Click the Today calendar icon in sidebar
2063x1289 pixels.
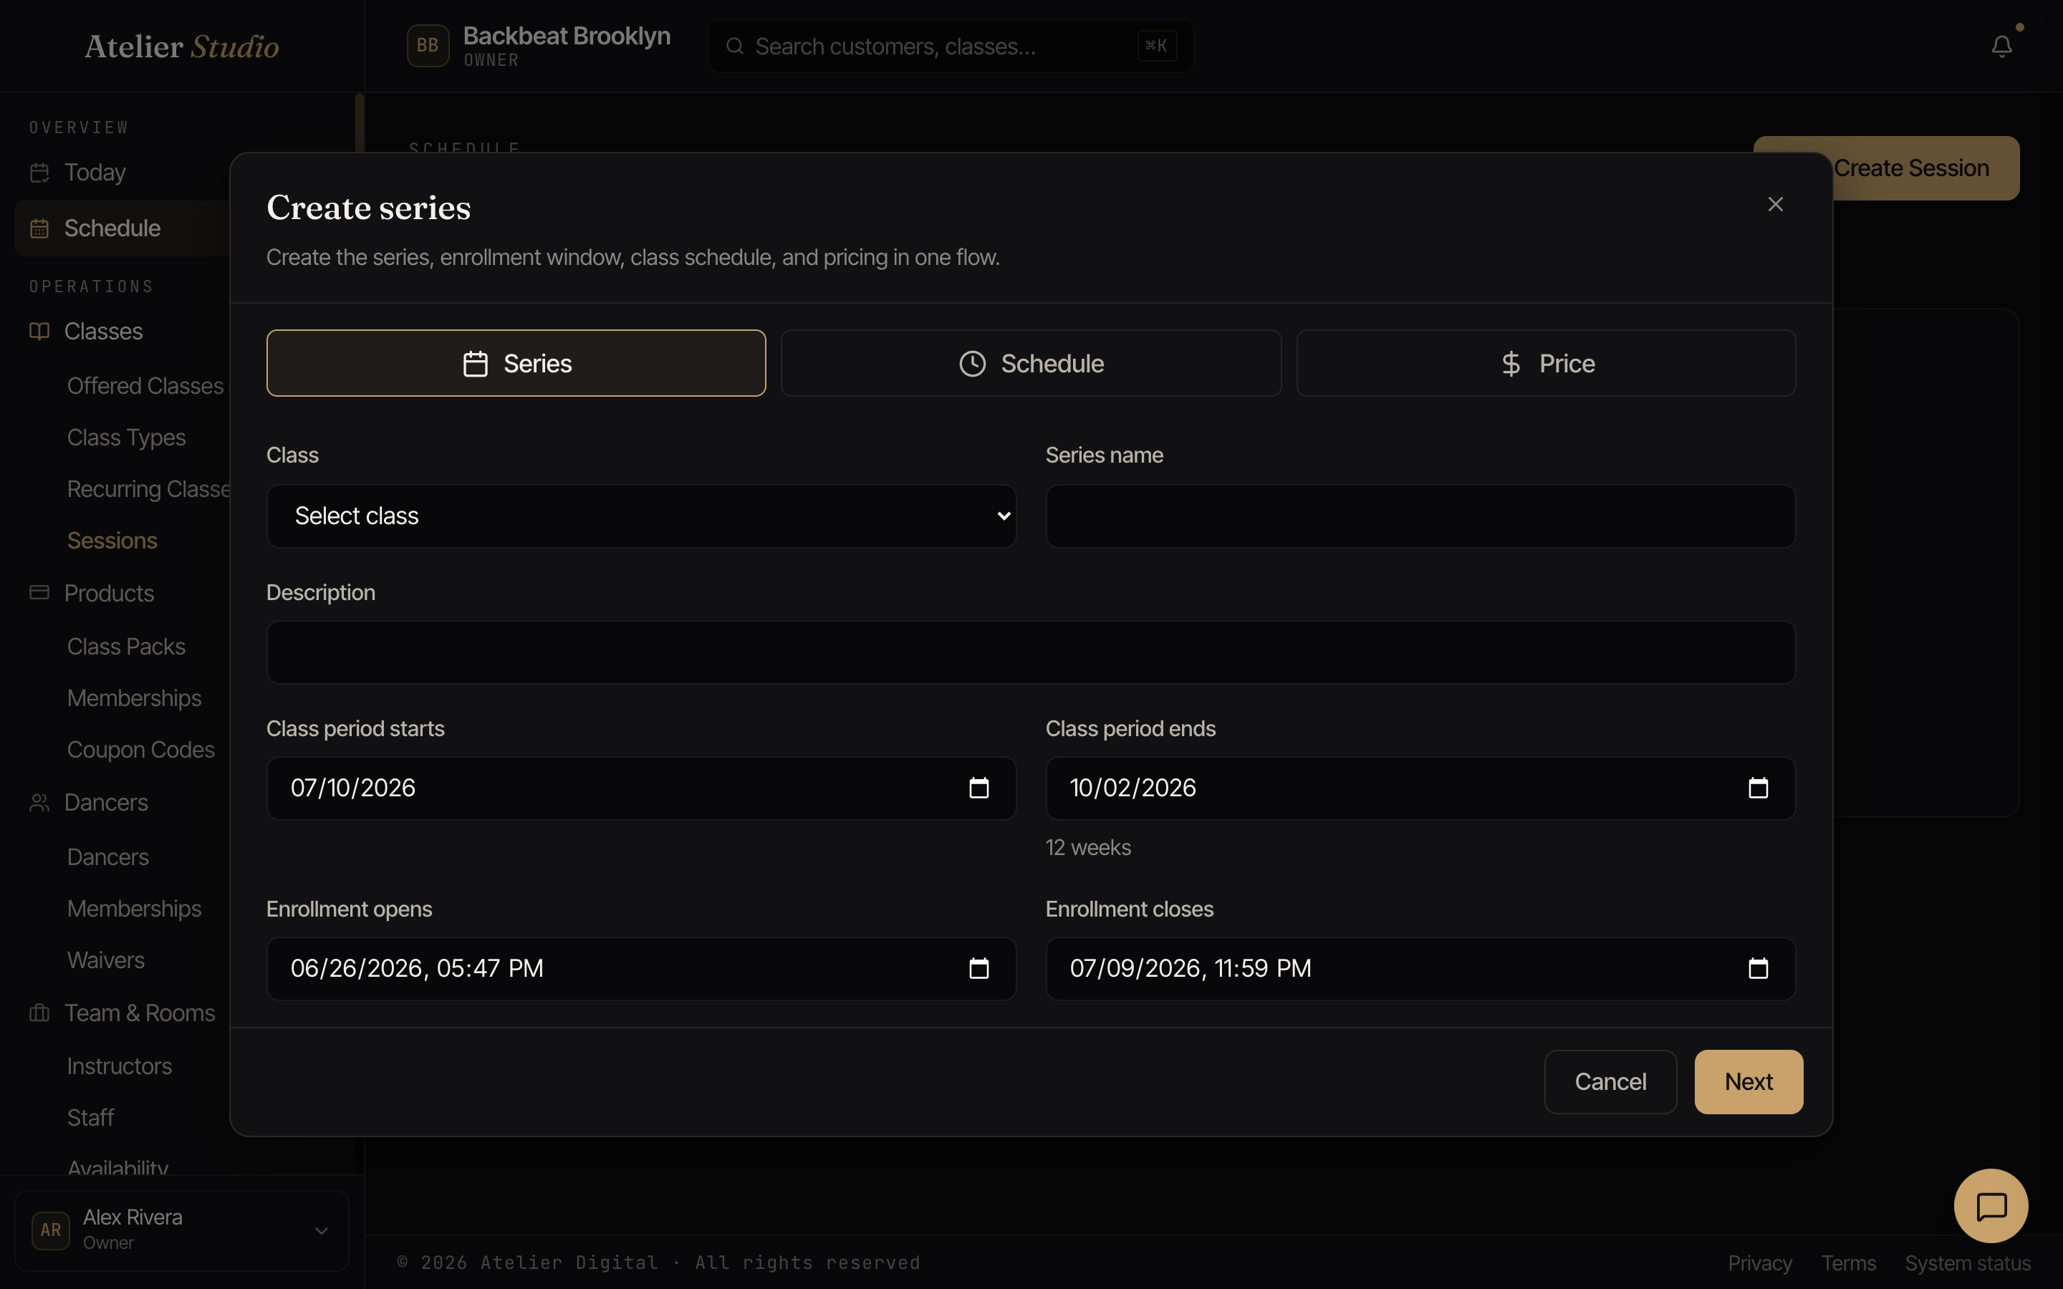point(39,173)
